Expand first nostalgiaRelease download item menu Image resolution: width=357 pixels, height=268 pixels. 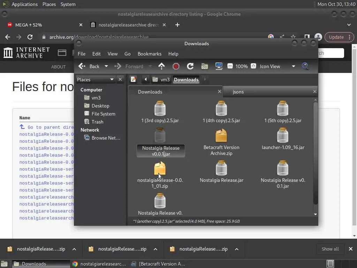coord(74,249)
